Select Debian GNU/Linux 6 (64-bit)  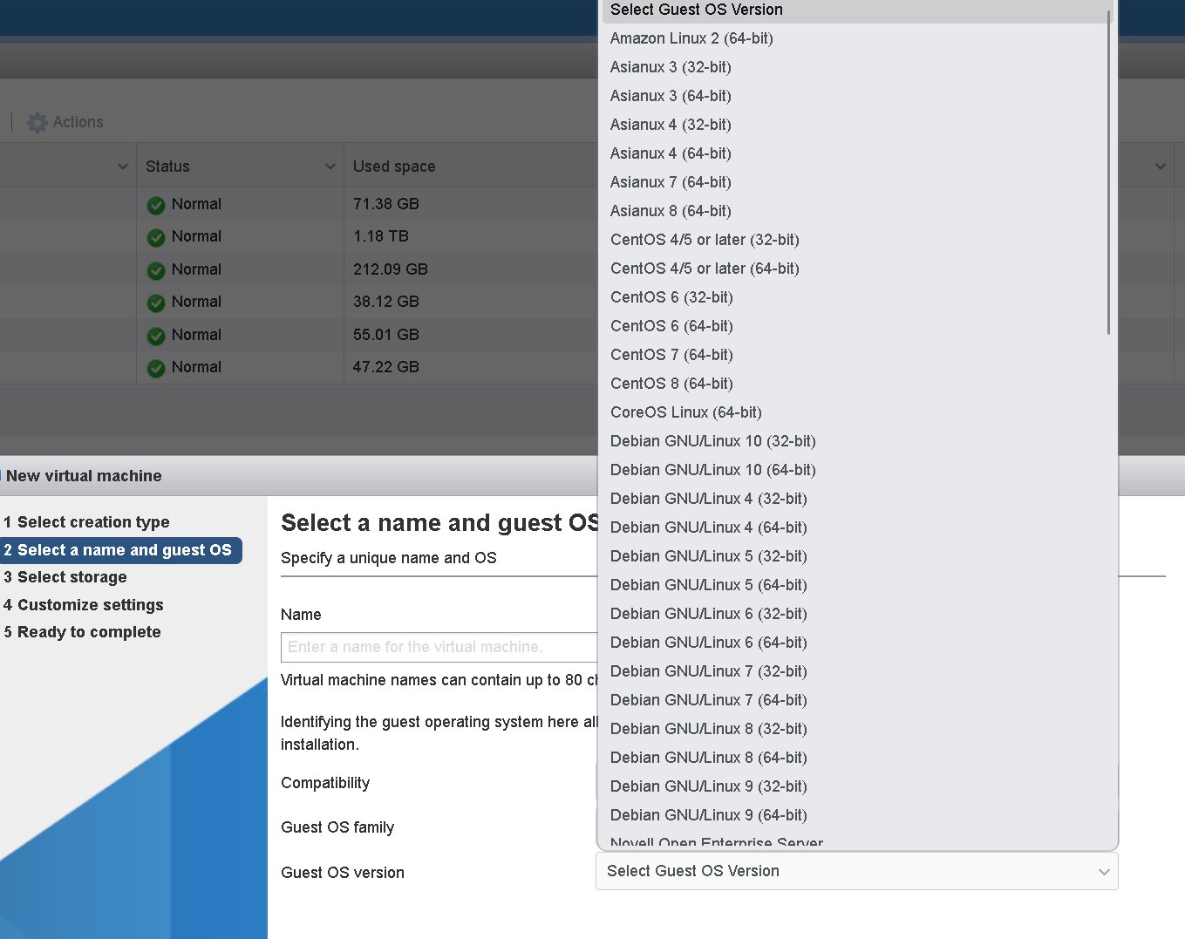click(x=709, y=643)
